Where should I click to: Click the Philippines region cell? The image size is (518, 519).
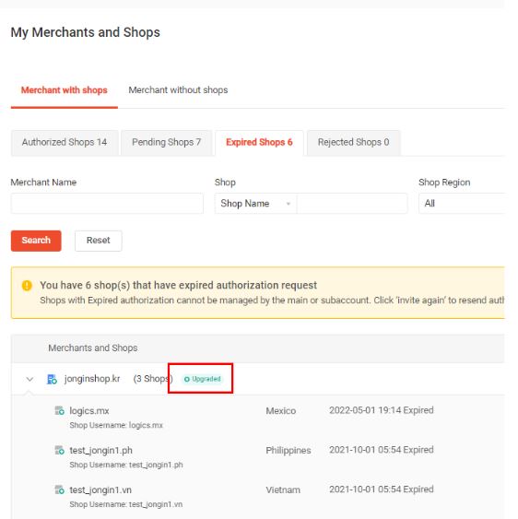[x=288, y=451]
